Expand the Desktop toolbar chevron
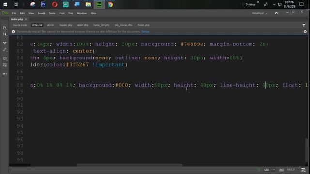The width and height of the screenshot is (310, 174). [x=258, y=2]
